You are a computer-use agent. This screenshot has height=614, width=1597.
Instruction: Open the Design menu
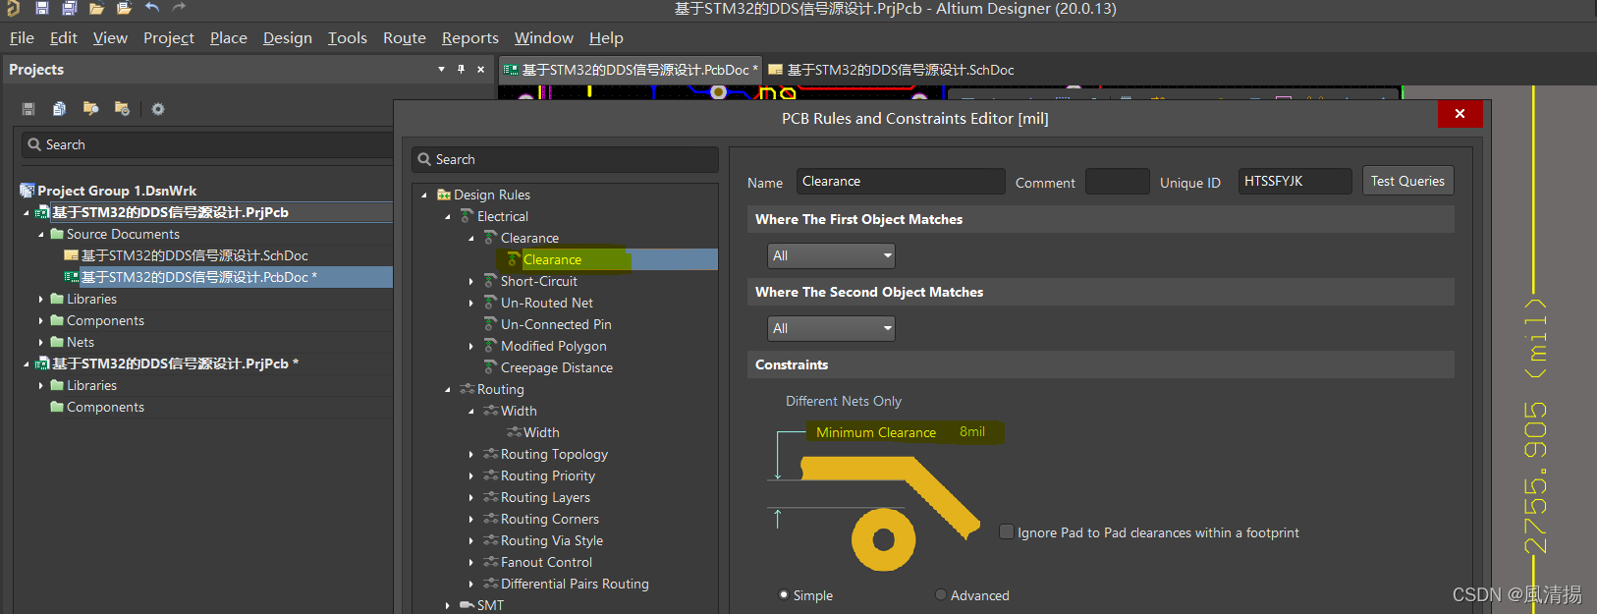pos(288,37)
